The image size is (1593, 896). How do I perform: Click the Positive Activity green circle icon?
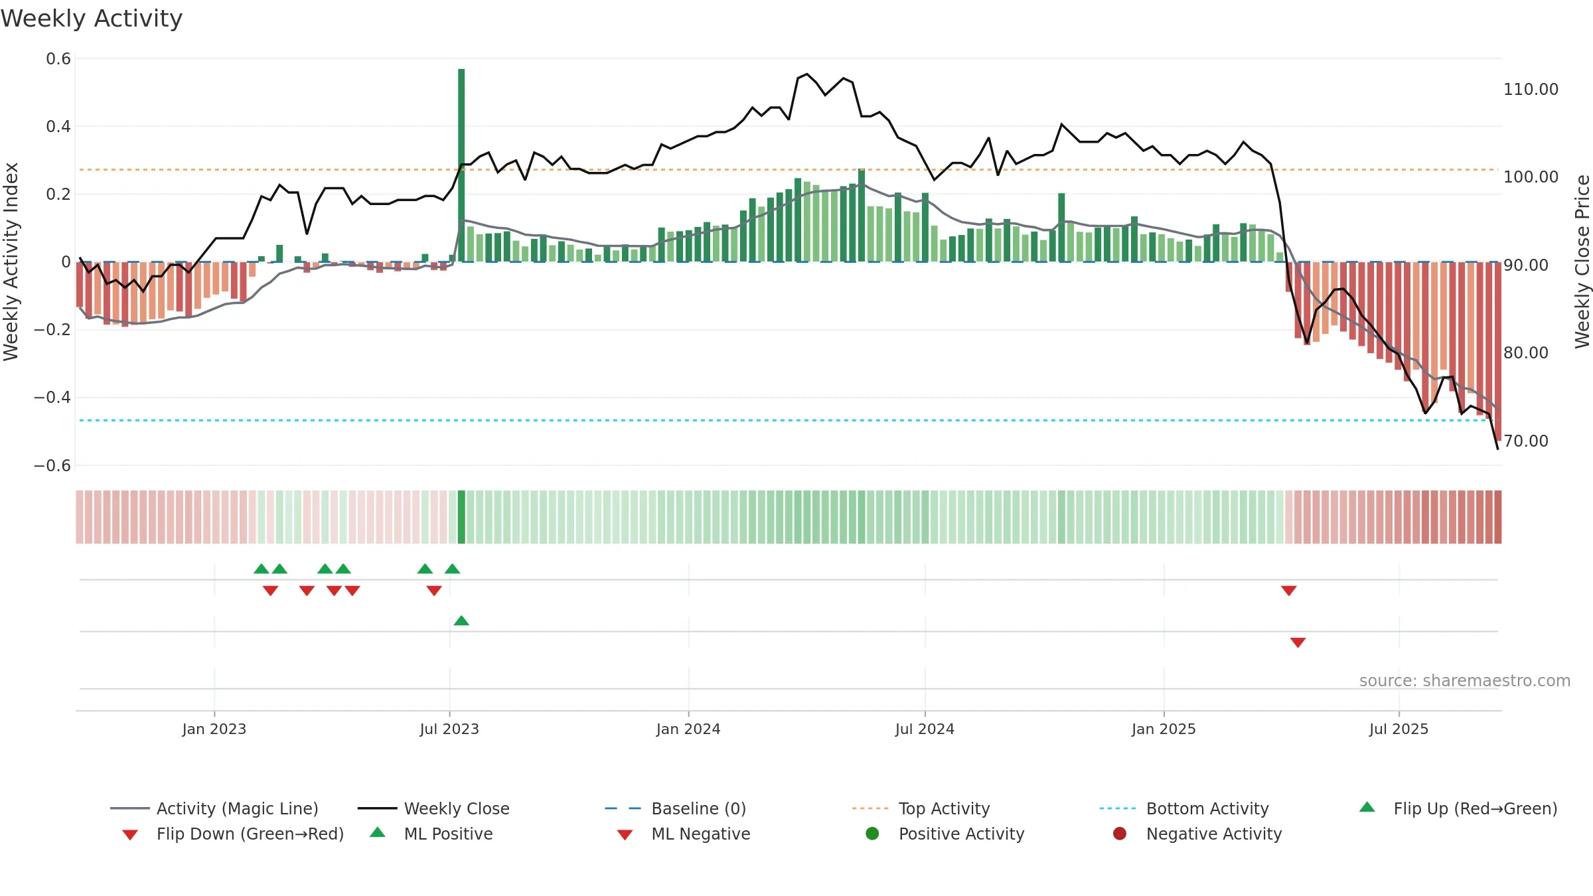(x=872, y=834)
